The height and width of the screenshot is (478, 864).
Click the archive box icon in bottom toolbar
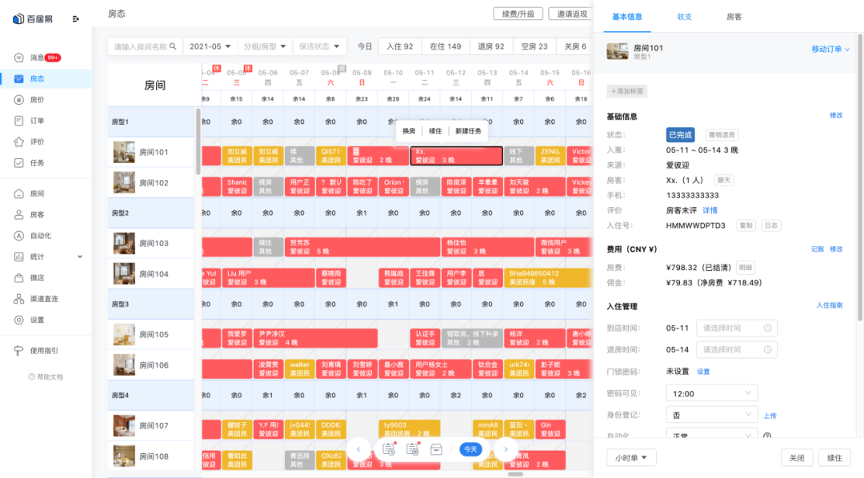(x=436, y=449)
